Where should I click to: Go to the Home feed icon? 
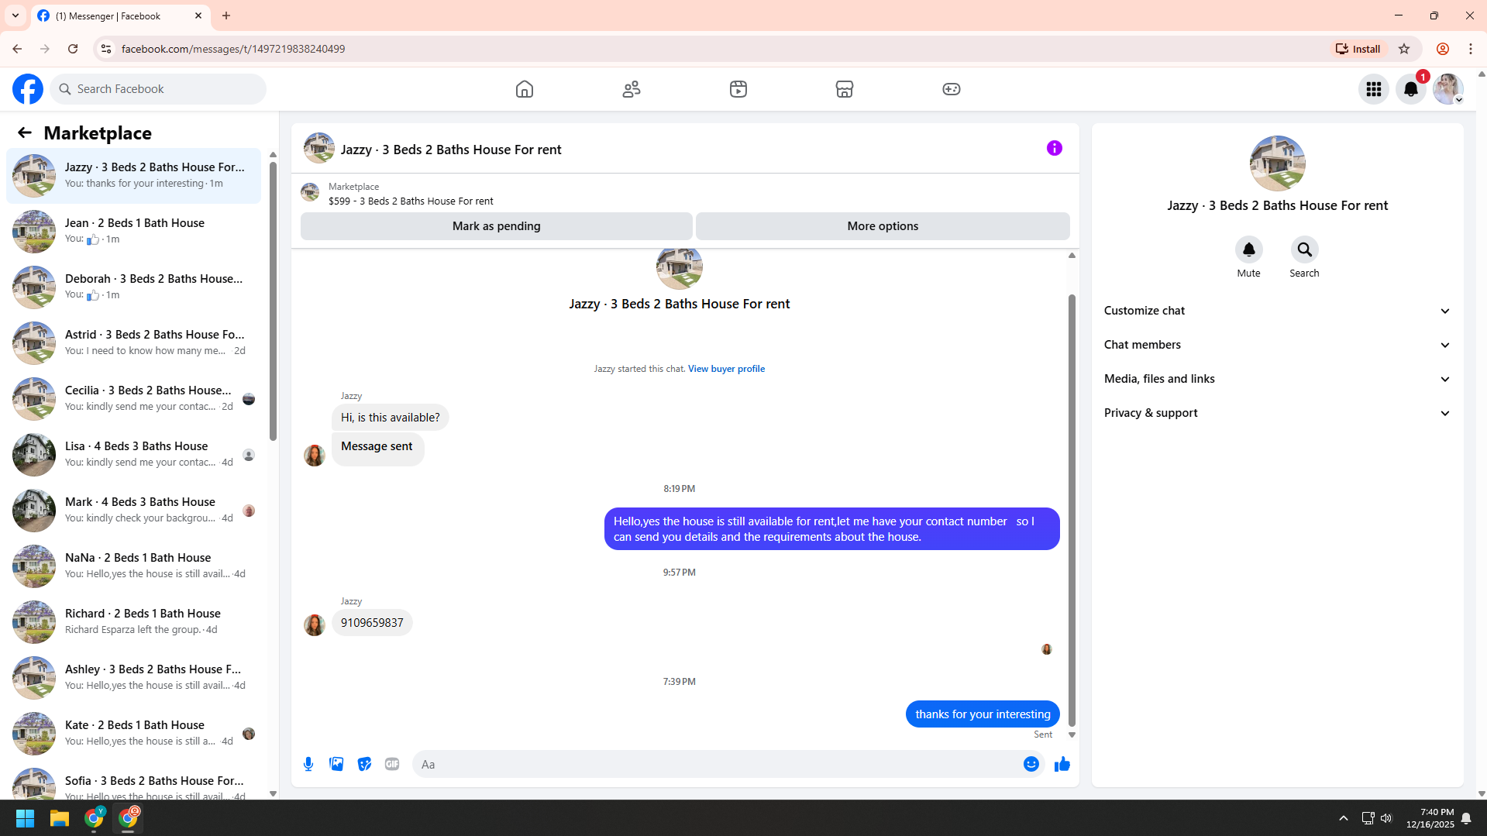tap(525, 89)
